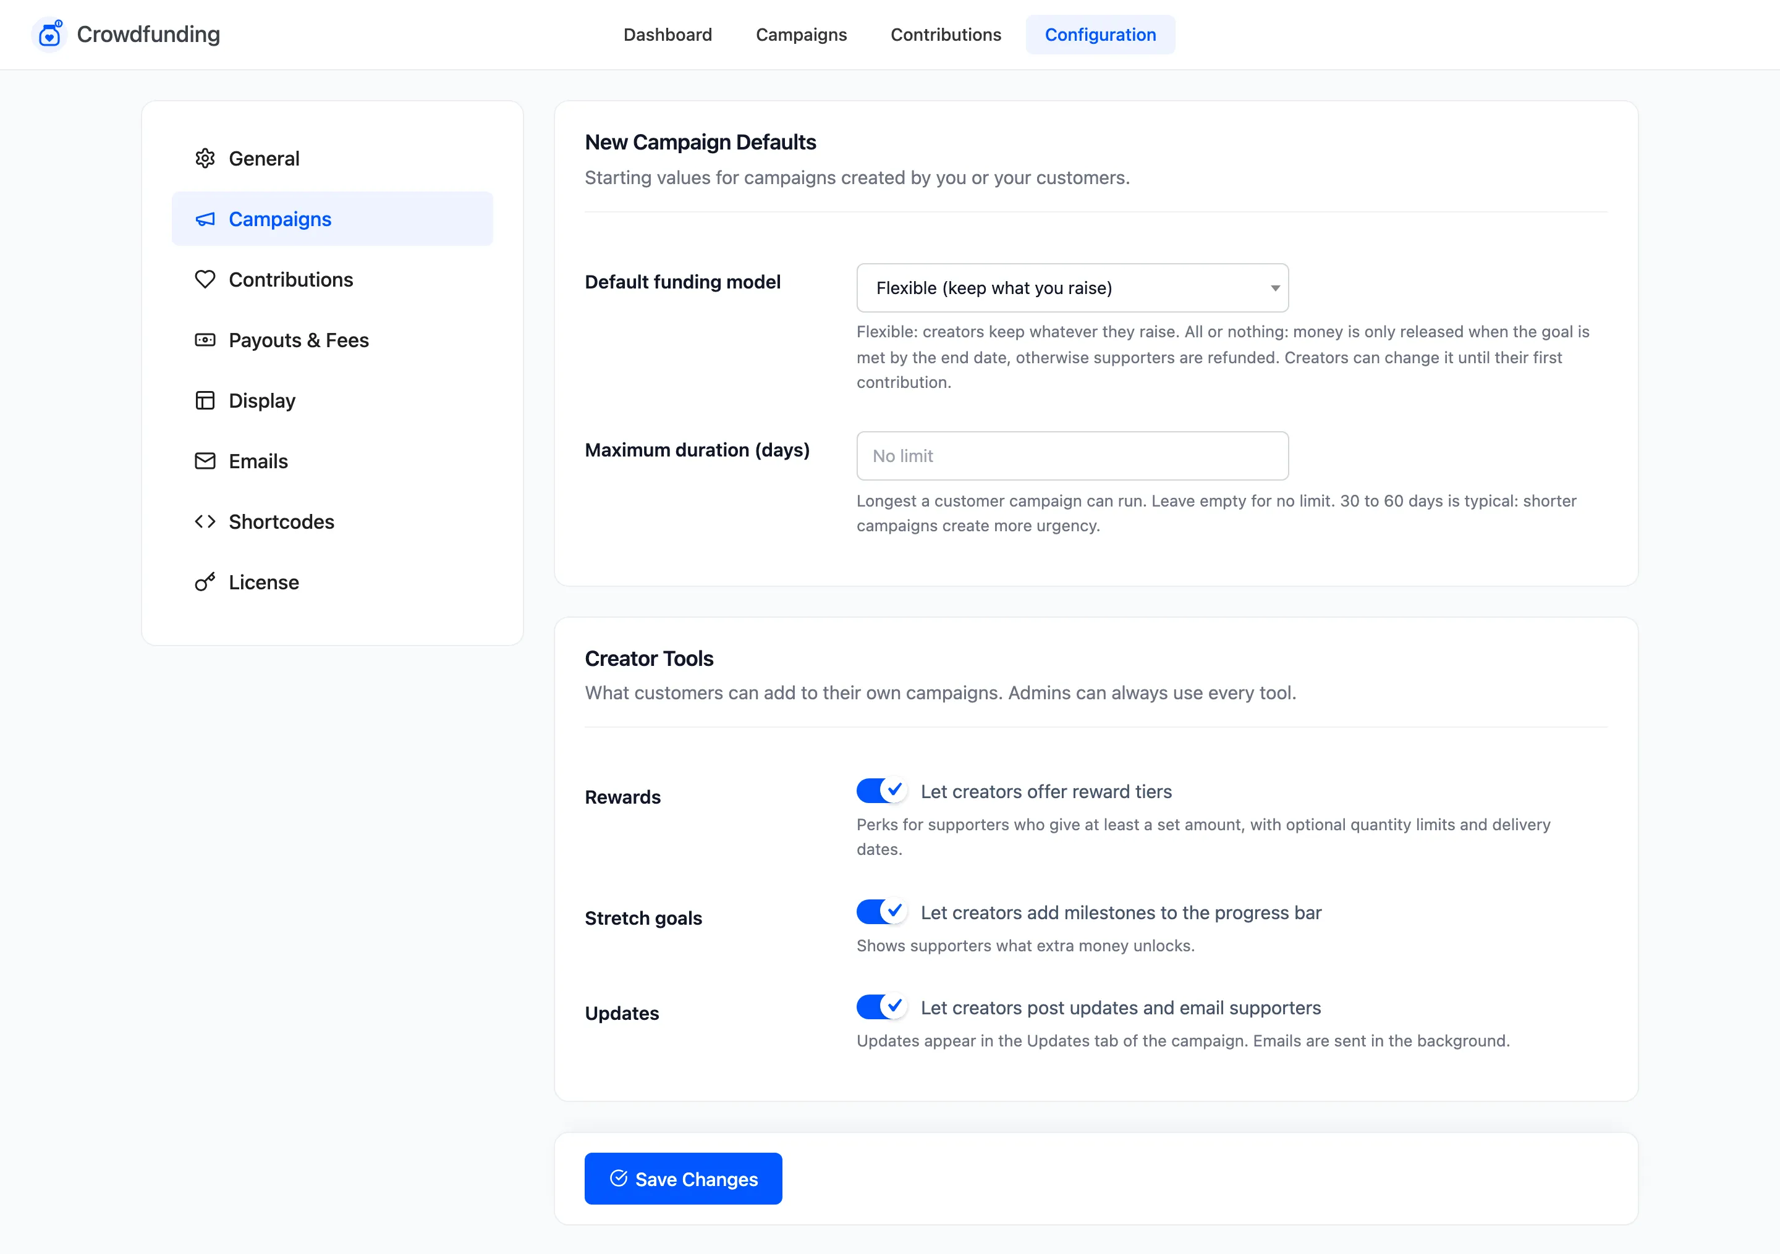Open License settings in sidebar
1780x1254 pixels.
332,582
